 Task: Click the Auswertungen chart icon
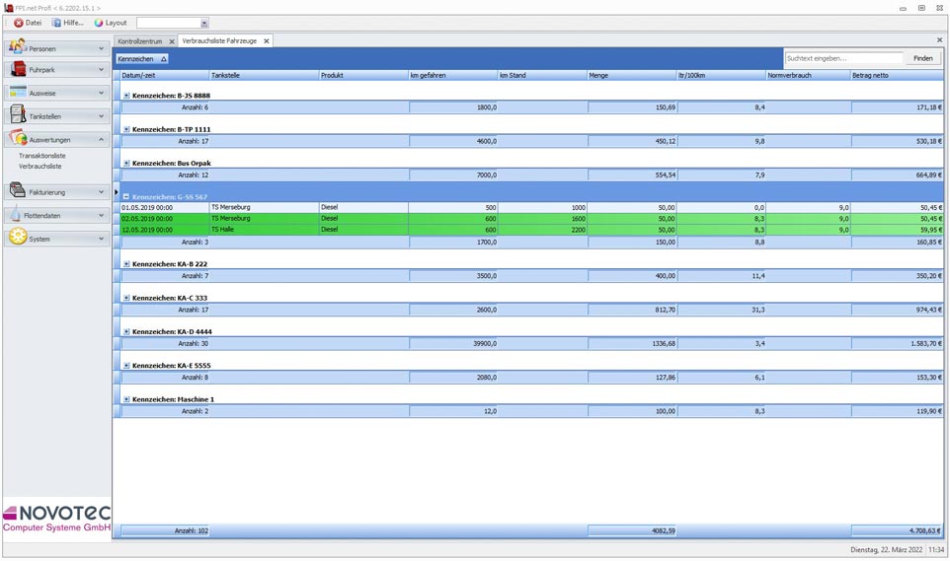pyautogui.click(x=17, y=139)
